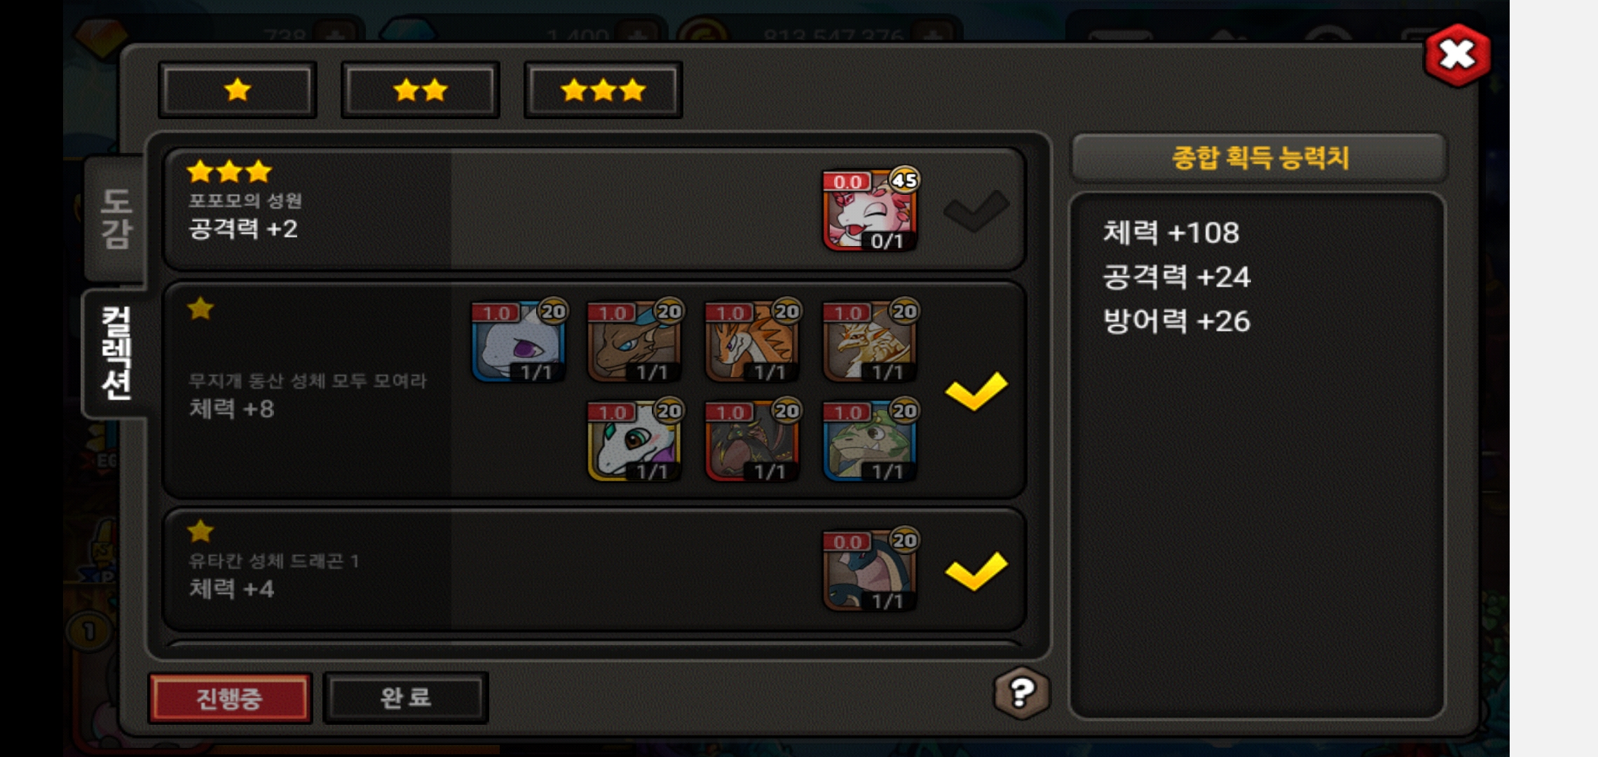Tap the white purple-eyed dragon icon

(519, 341)
